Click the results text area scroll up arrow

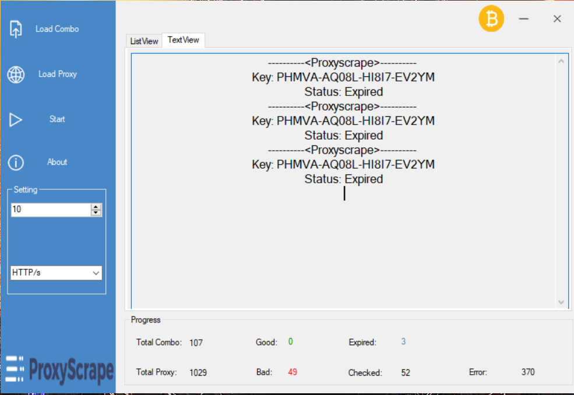(x=561, y=62)
